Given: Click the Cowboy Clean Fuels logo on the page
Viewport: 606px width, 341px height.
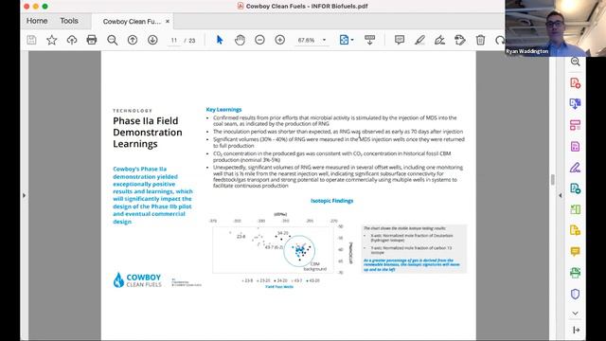Looking at the screenshot, I should pyautogui.click(x=137, y=280).
